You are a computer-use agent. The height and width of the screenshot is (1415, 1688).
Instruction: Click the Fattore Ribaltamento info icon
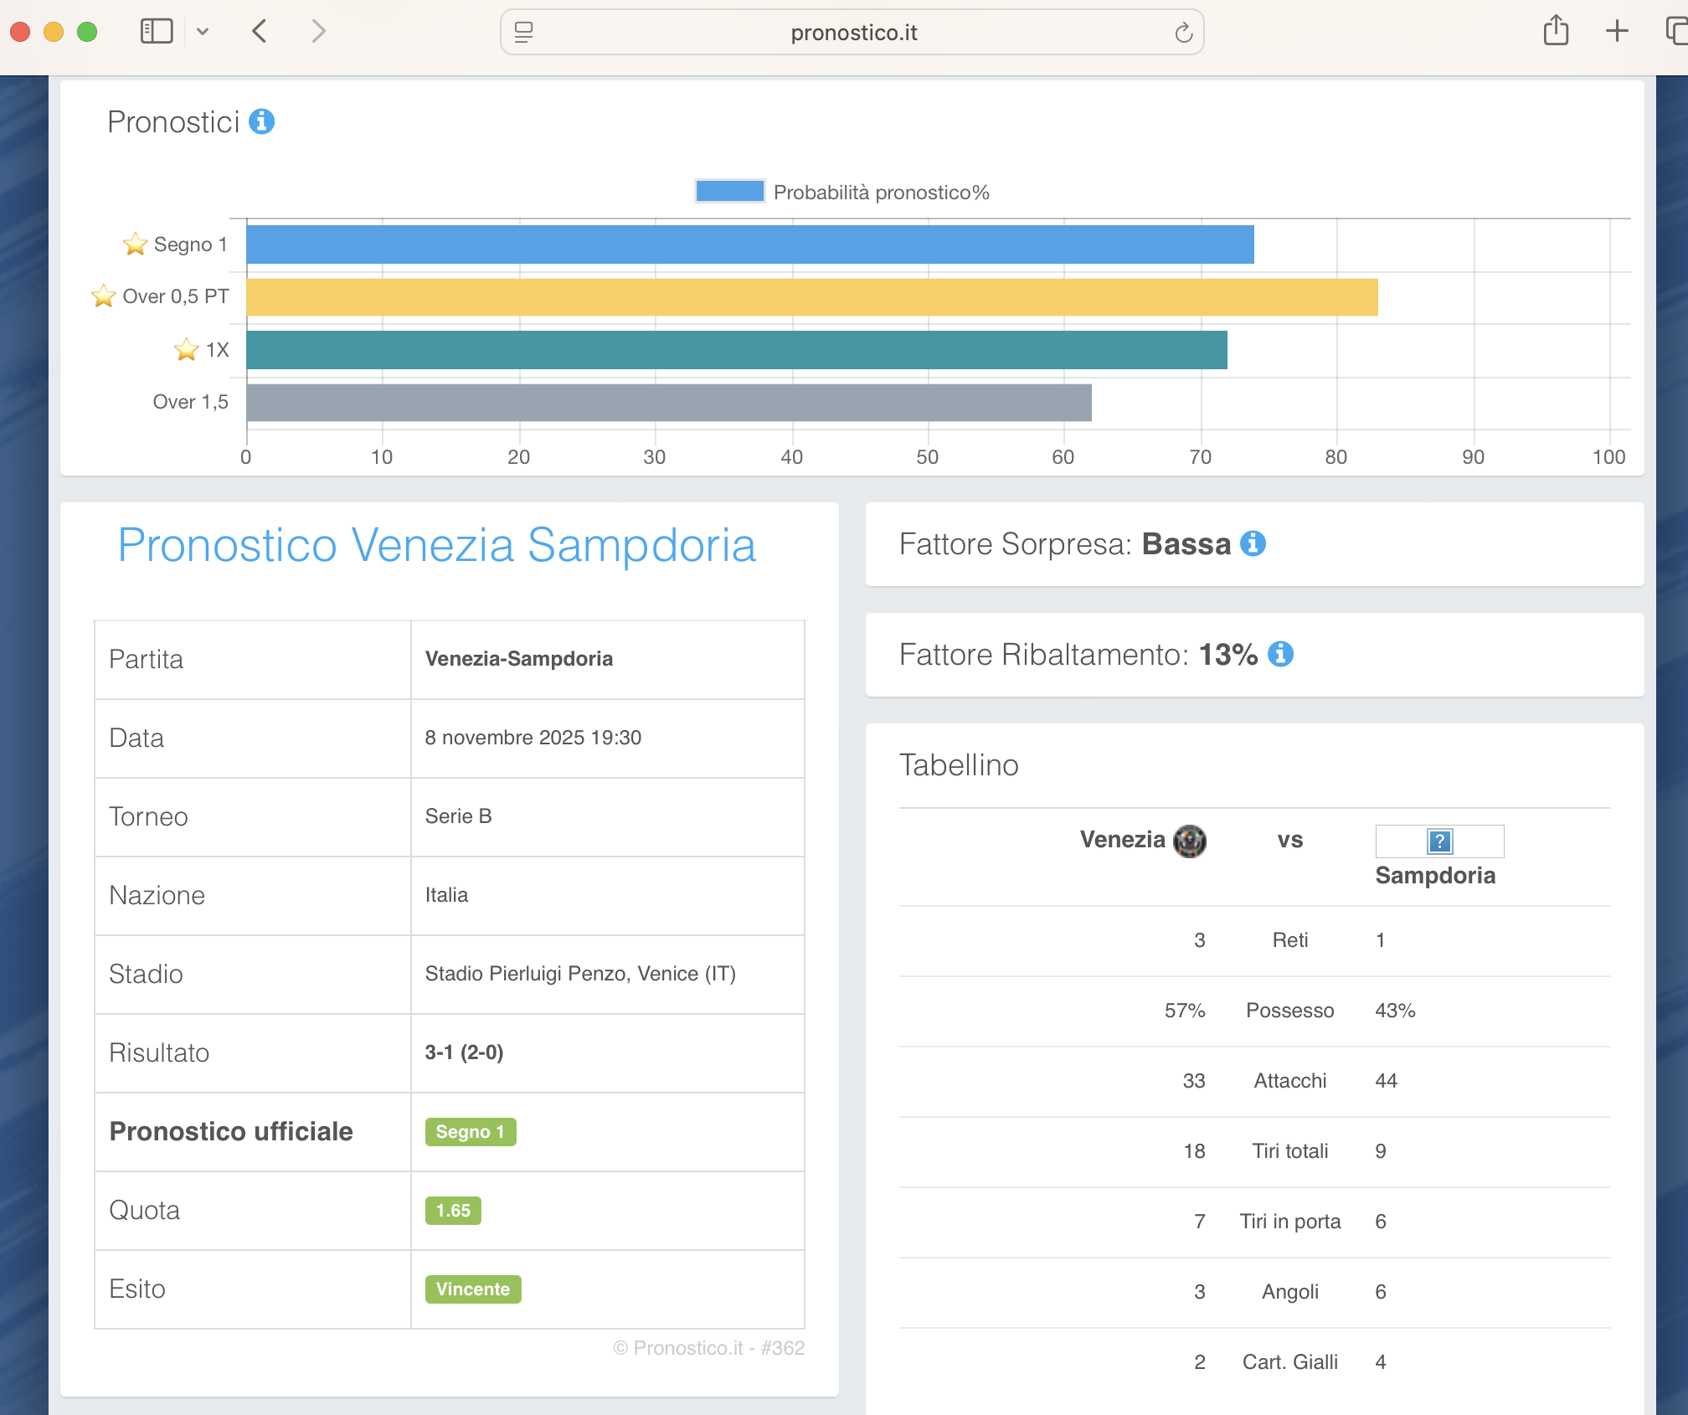[1280, 654]
